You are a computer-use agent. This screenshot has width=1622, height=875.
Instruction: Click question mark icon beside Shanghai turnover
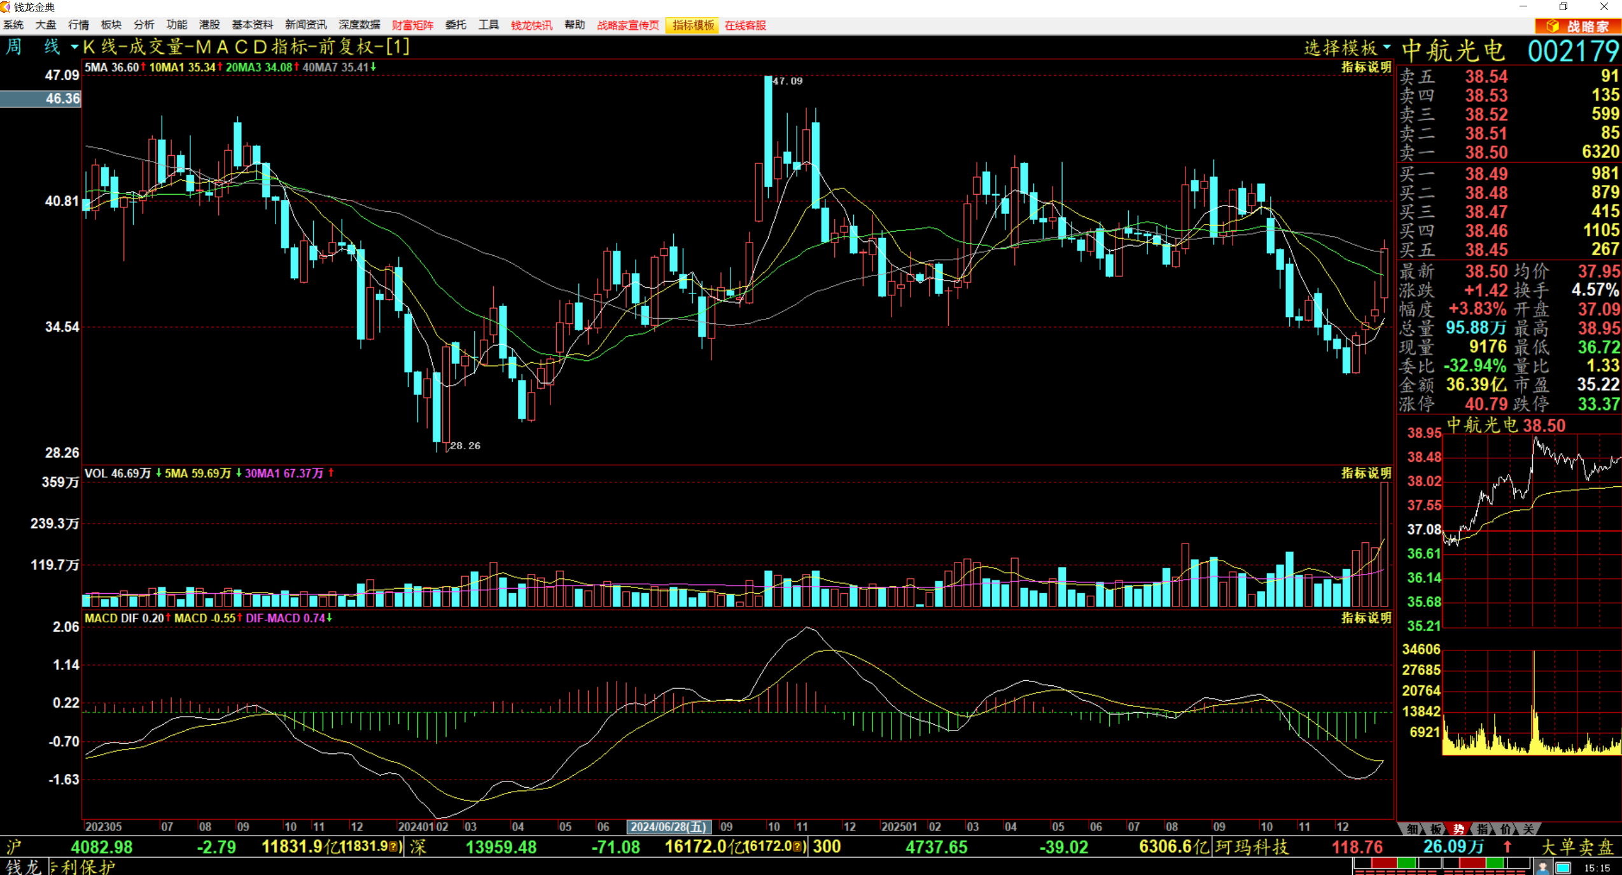coord(393,846)
